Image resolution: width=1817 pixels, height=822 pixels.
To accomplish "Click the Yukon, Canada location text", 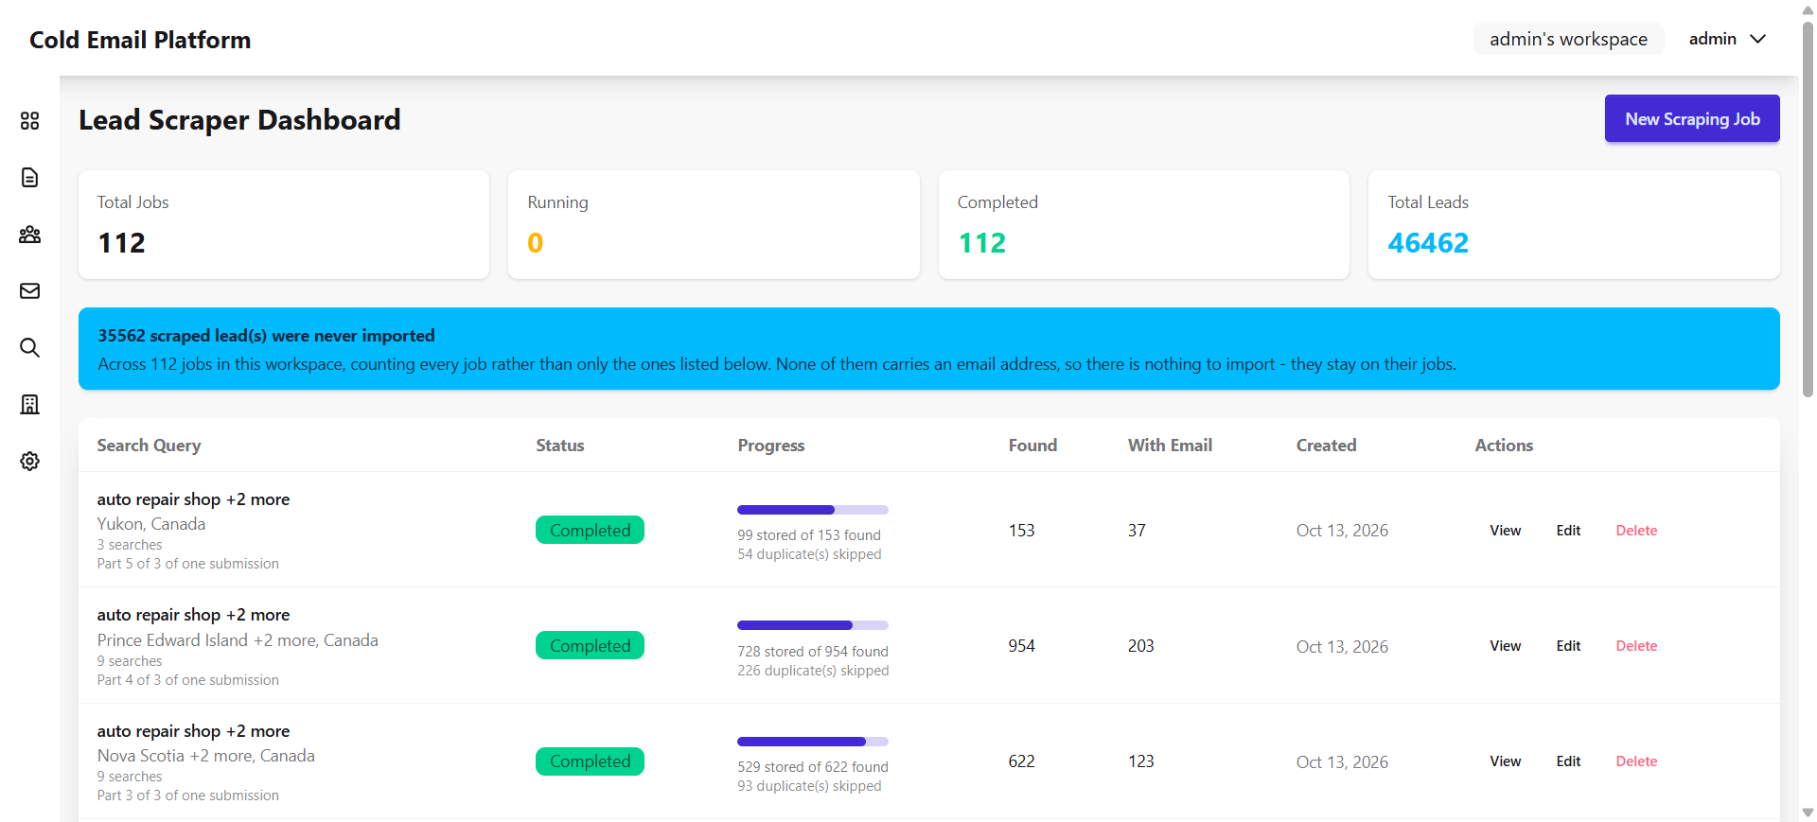I will (151, 524).
